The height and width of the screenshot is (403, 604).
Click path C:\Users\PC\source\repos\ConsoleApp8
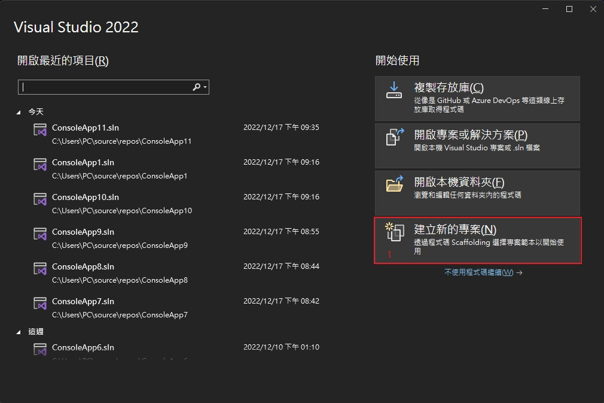coord(120,280)
